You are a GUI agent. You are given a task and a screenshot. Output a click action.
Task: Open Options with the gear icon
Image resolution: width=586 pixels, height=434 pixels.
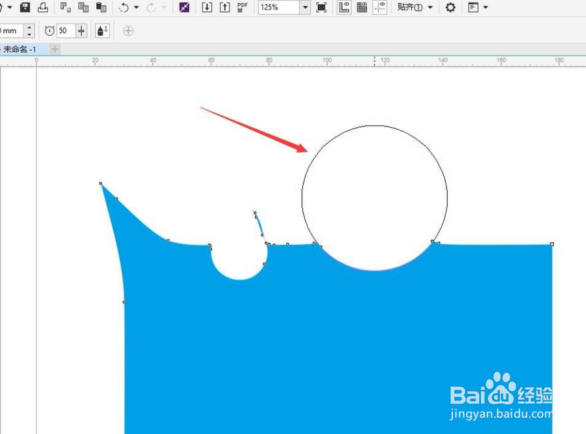[450, 7]
